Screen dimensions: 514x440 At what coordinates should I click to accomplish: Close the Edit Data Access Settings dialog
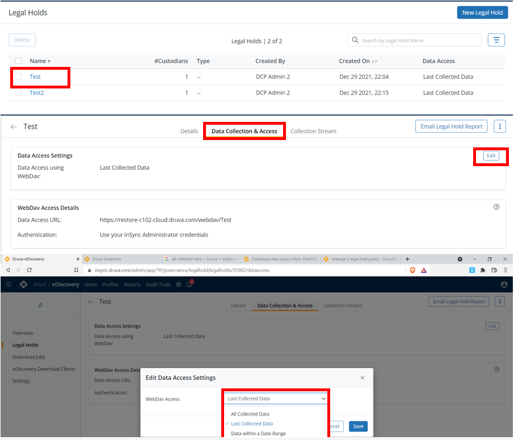[x=362, y=378]
